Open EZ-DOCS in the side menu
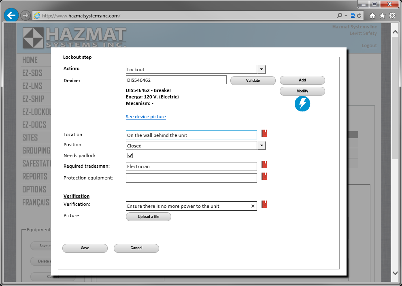This screenshot has height=286, width=402. tap(34, 125)
